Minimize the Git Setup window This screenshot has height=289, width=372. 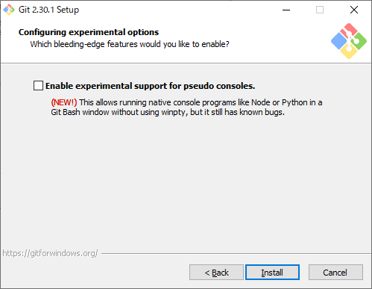pos(286,10)
